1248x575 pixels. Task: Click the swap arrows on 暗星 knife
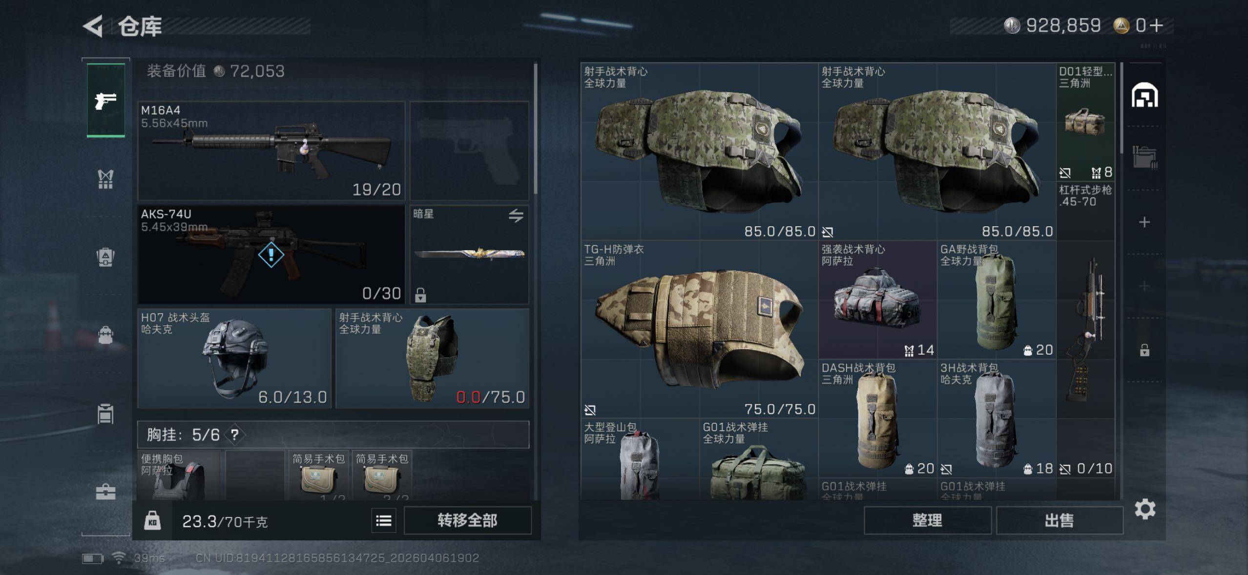tap(516, 215)
